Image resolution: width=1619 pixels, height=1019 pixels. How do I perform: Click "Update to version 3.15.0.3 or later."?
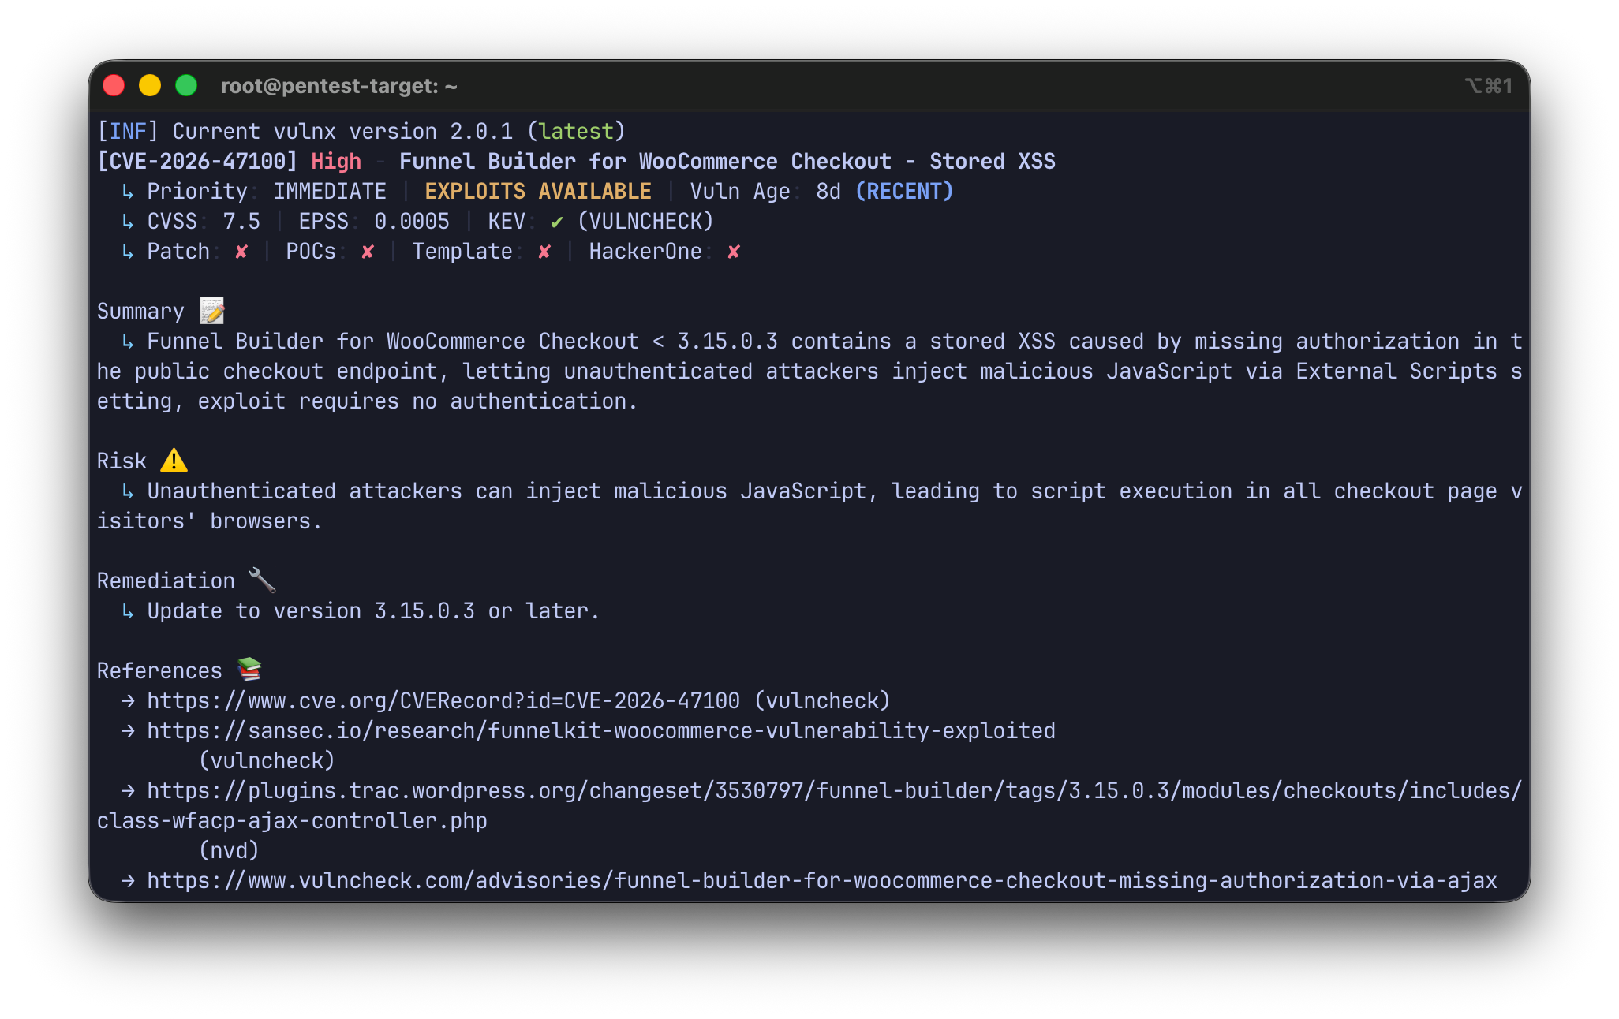pyautogui.click(x=374, y=610)
